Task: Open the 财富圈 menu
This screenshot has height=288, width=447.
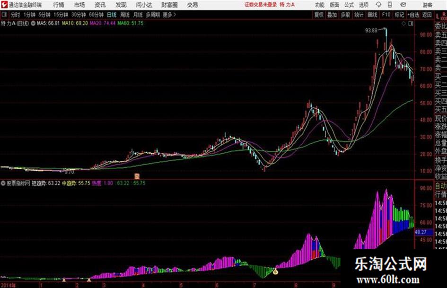Action: (169, 5)
